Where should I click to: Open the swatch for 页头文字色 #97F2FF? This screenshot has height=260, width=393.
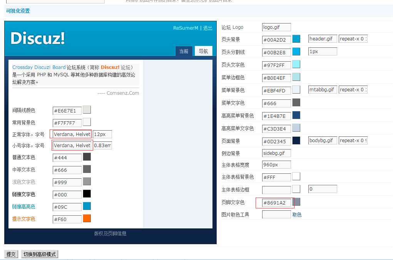(296, 64)
